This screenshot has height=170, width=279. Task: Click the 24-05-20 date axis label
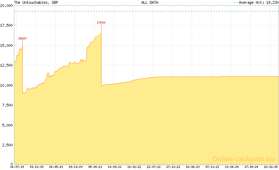pos(56,167)
